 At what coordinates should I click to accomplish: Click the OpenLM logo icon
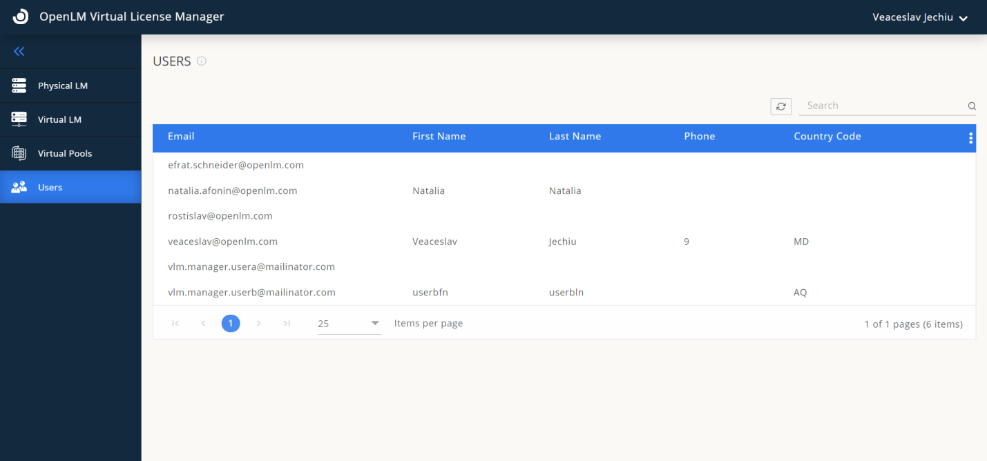click(x=21, y=17)
